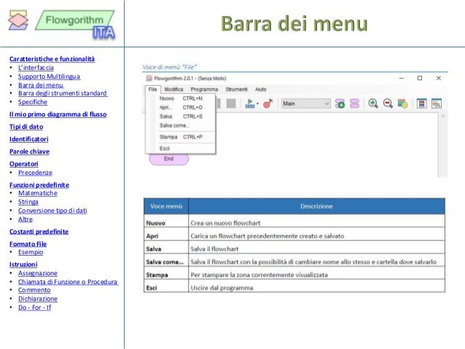Open the Operatori link
This screenshot has width=465, height=349.
click(x=24, y=164)
